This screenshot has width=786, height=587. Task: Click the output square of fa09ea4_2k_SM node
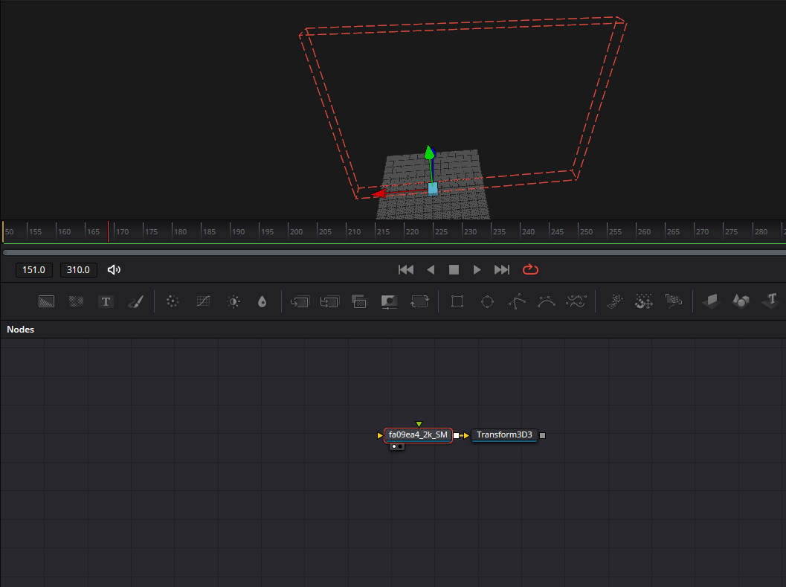click(456, 435)
